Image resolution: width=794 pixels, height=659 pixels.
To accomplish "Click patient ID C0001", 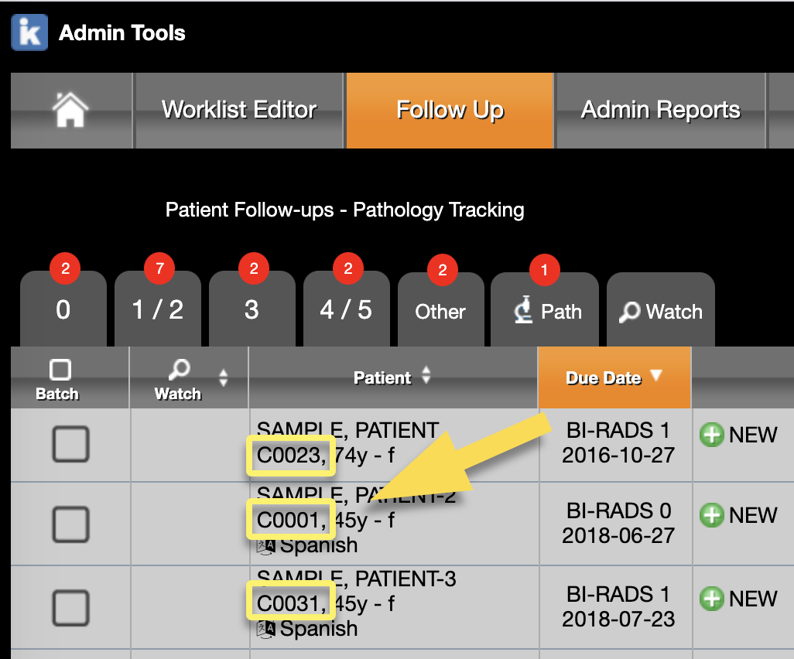I will click(289, 520).
